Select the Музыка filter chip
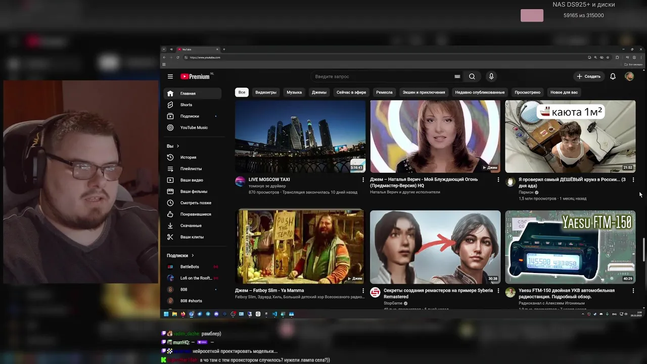Image resolution: width=647 pixels, height=364 pixels. (x=294, y=92)
